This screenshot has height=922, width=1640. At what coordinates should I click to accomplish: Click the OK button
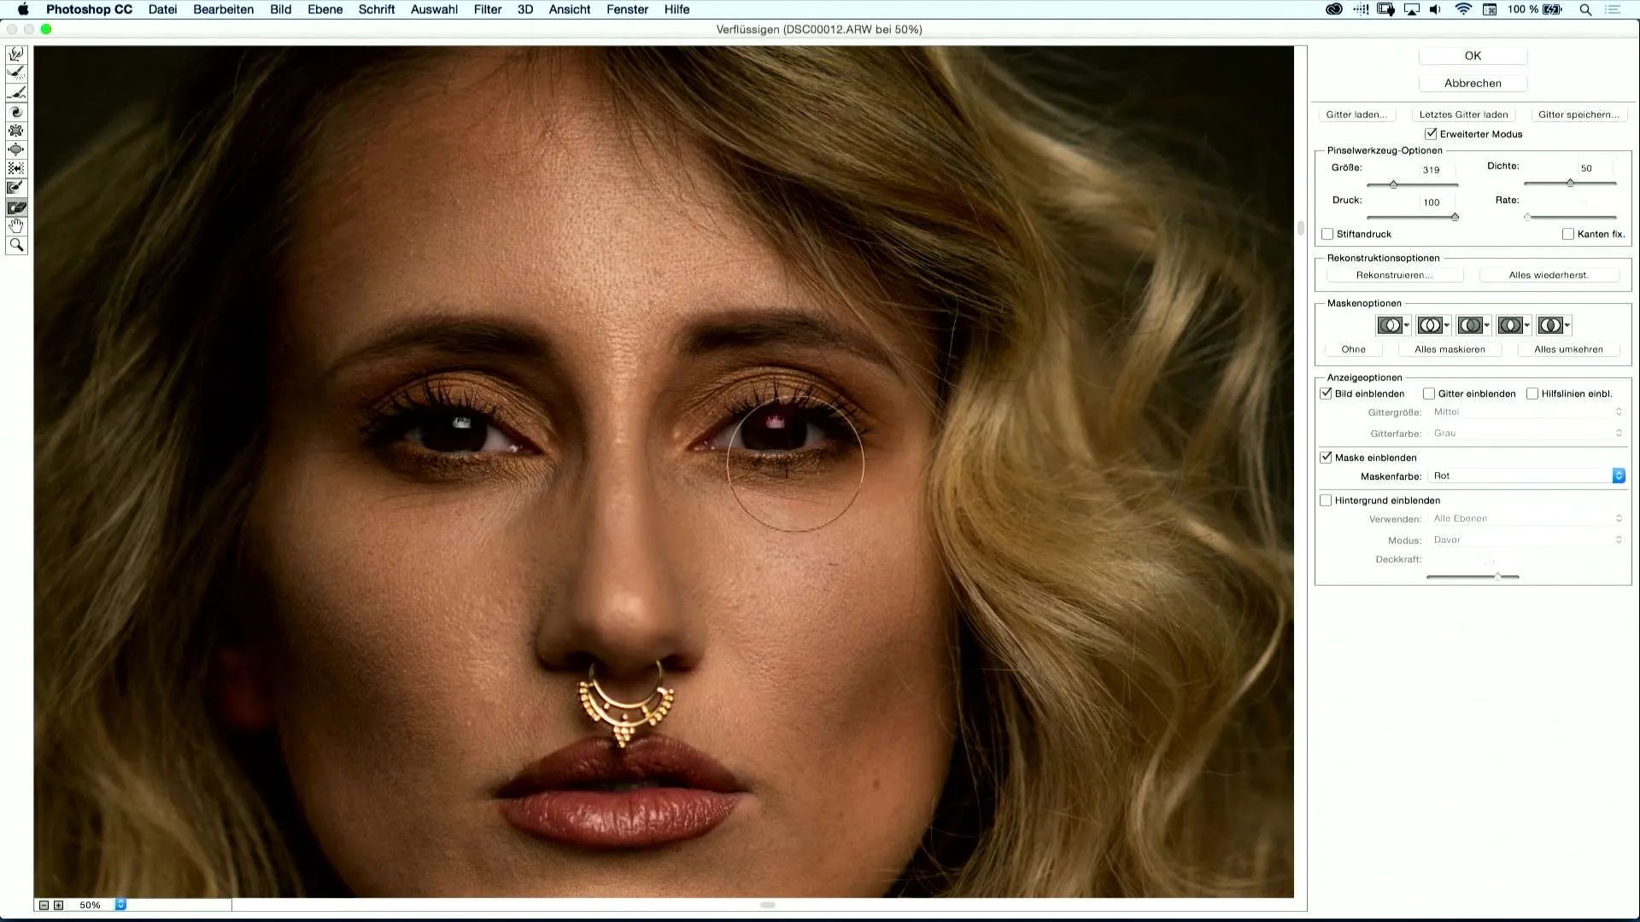1473,55
